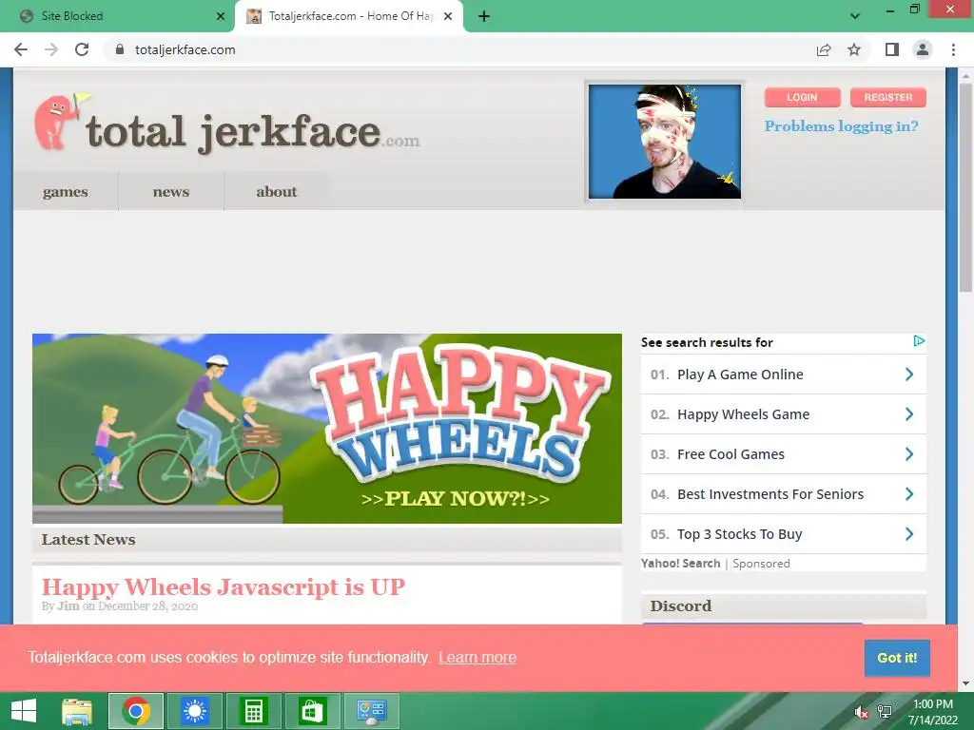974x730 pixels.
Task: Open the games menu item
Action: click(x=66, y=192)
